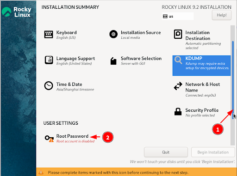Click the warning triangle in orange bar
This screenshot has height=176, width=237.
click(x=41, y=172)
